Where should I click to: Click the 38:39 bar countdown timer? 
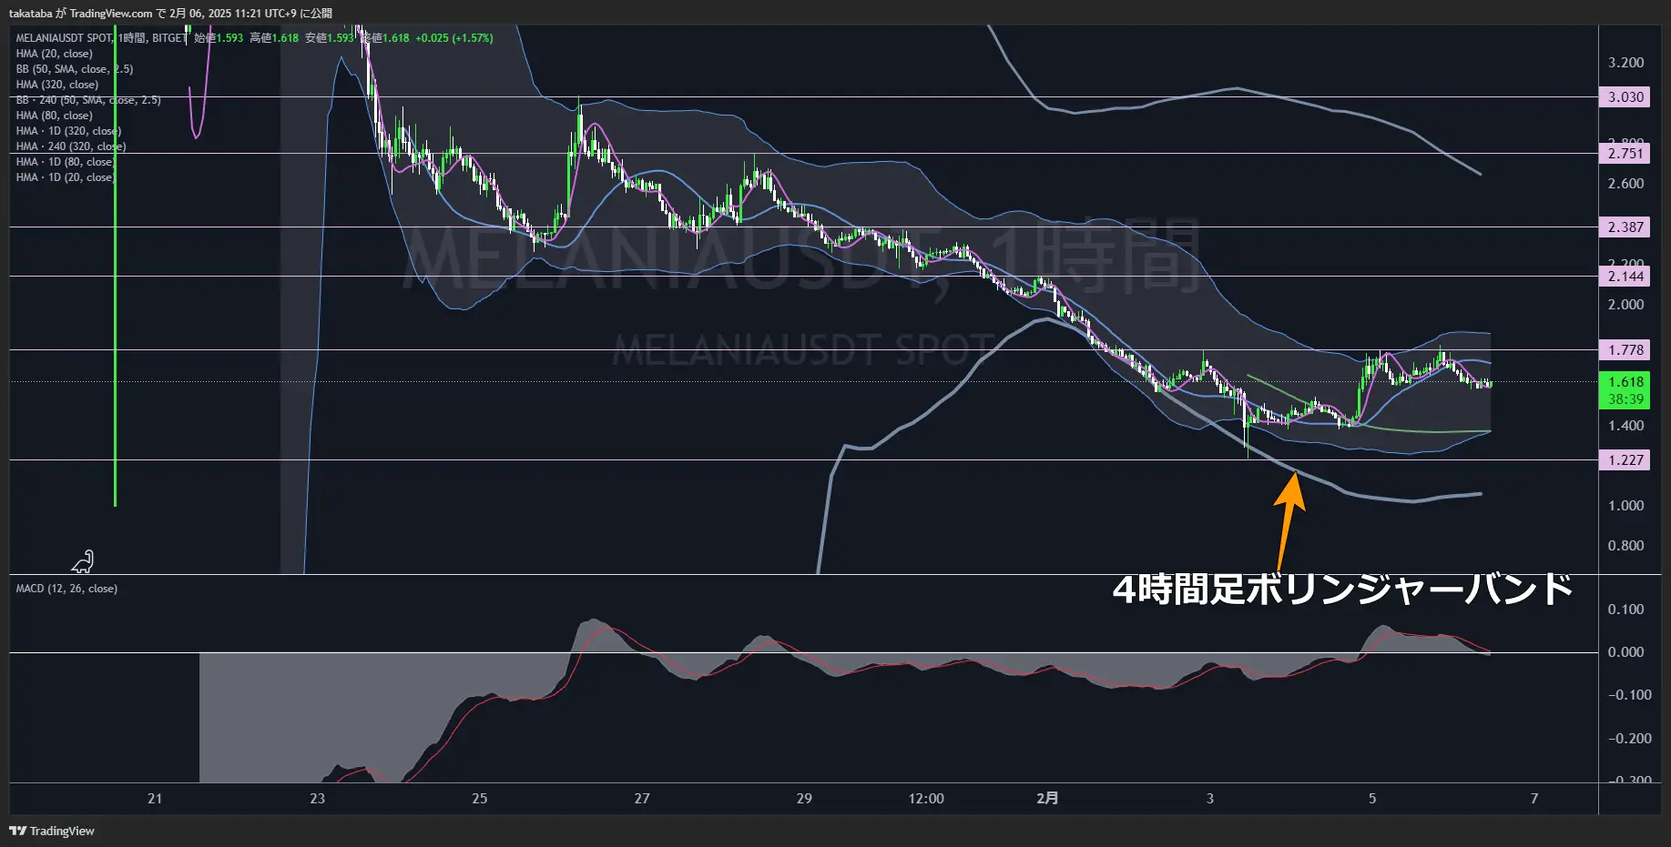pyautogui.click(x=1625, y=399)
